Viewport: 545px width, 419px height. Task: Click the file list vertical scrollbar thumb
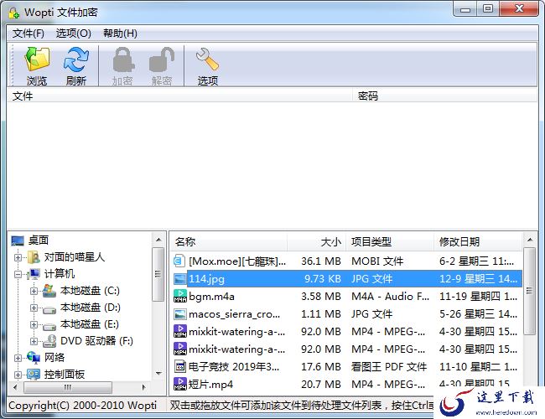[x=530, y=291]
